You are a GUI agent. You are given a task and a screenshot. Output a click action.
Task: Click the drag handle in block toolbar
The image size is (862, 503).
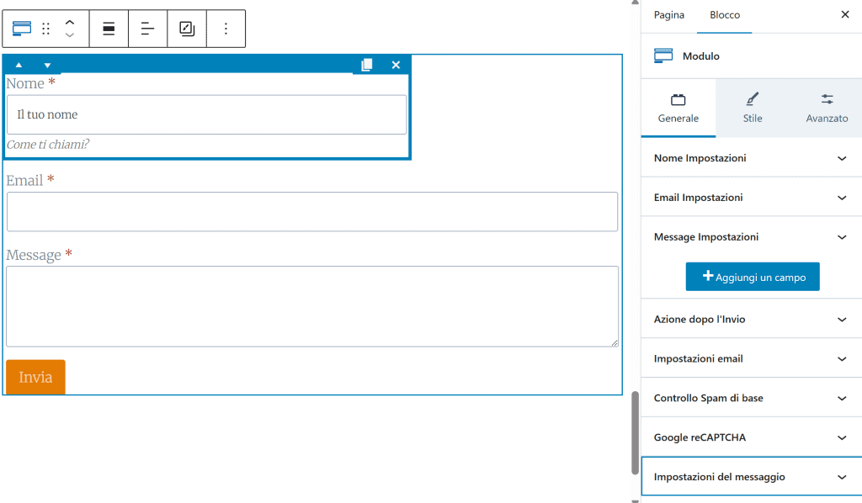[46, 29]
